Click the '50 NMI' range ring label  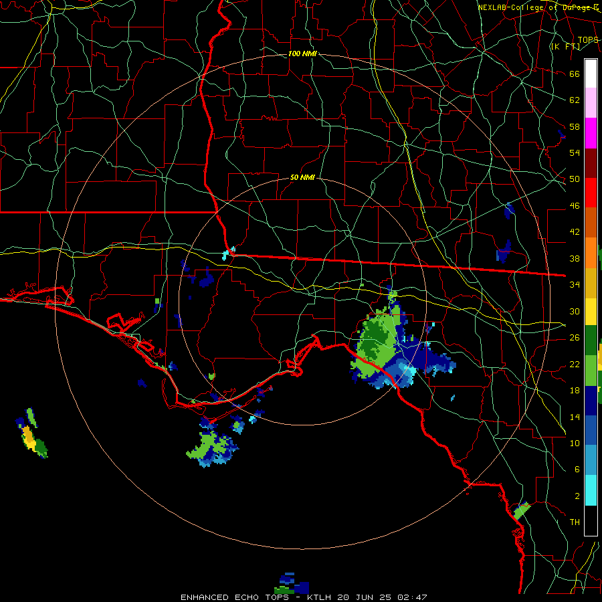[302, 177]
